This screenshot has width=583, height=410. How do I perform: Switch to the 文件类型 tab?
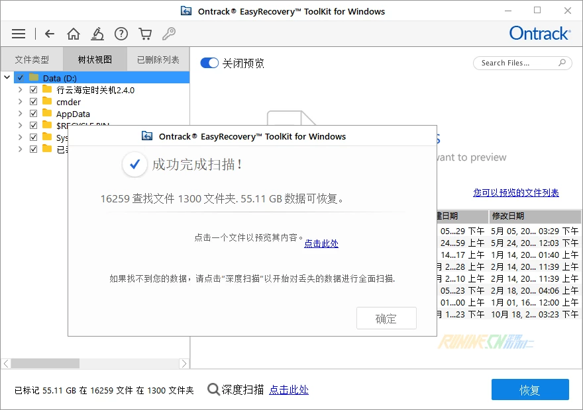point(32,60)
